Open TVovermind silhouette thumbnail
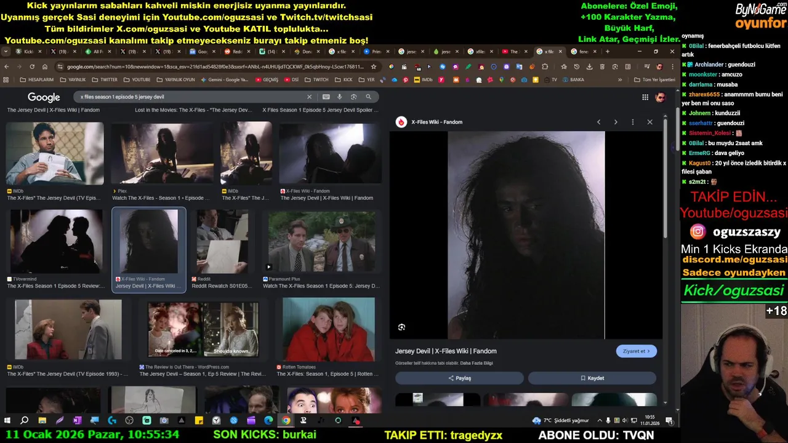 pyautogui.click(x=56, y=241)
